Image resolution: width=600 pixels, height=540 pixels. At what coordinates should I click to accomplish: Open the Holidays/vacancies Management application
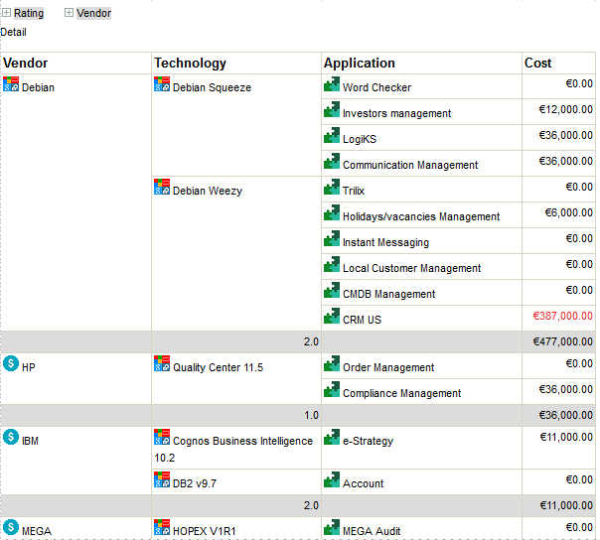point(421,217)
